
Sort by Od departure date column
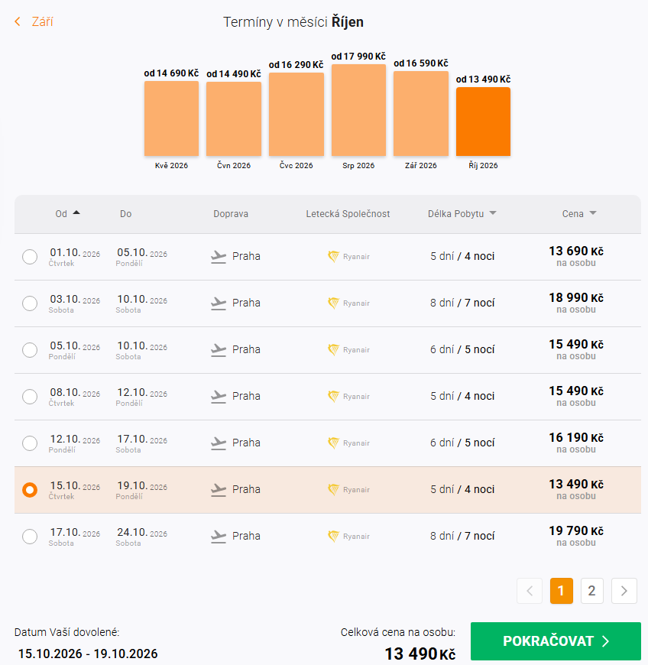[67, 214]
